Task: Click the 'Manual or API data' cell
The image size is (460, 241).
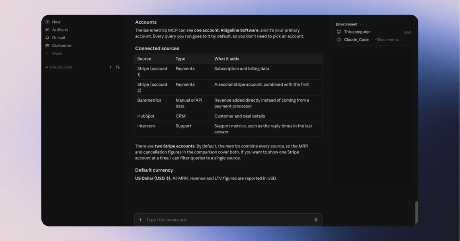Action: click(x=189, y=103)
